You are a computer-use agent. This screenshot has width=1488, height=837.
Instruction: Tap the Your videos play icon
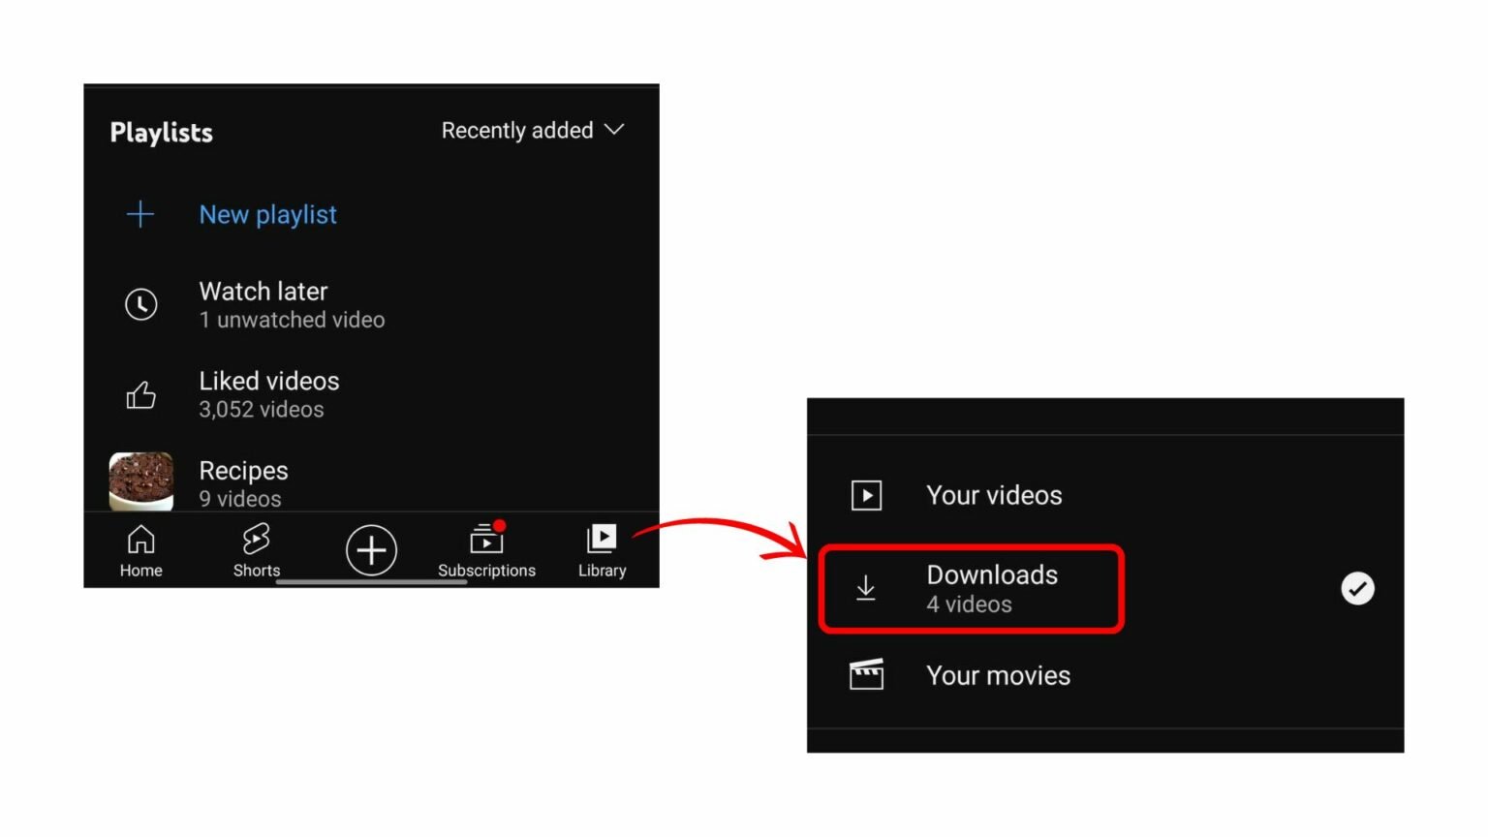click(866, 494)
